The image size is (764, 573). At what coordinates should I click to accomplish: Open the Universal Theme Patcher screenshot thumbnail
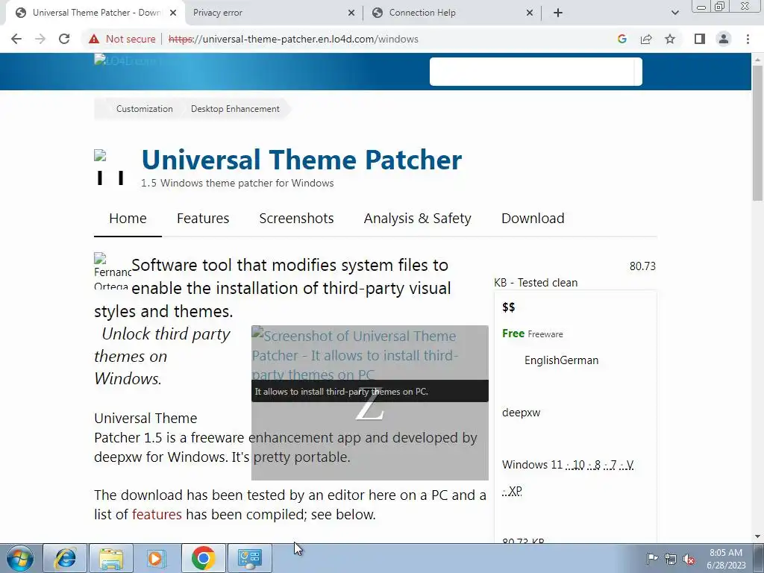[x=370, y=402]
